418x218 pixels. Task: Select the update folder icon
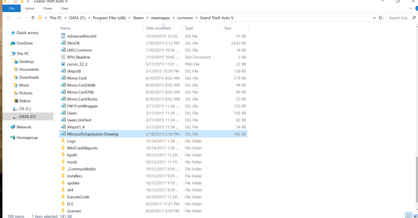(63, 183)
